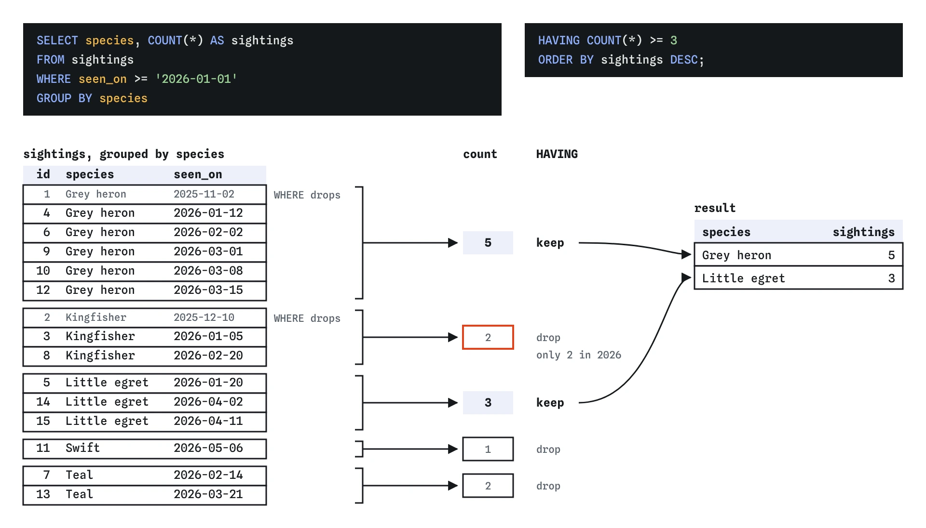Select the Teal row with id 13
This screenshot has height=528, width=926.
pos(145,495)
